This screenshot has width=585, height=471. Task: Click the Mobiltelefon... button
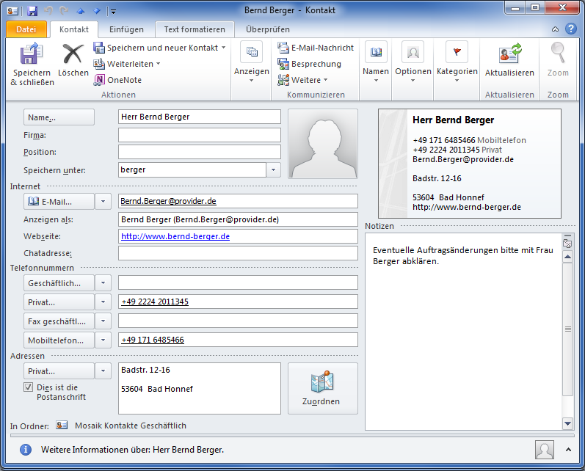click(x=59, y=340)
